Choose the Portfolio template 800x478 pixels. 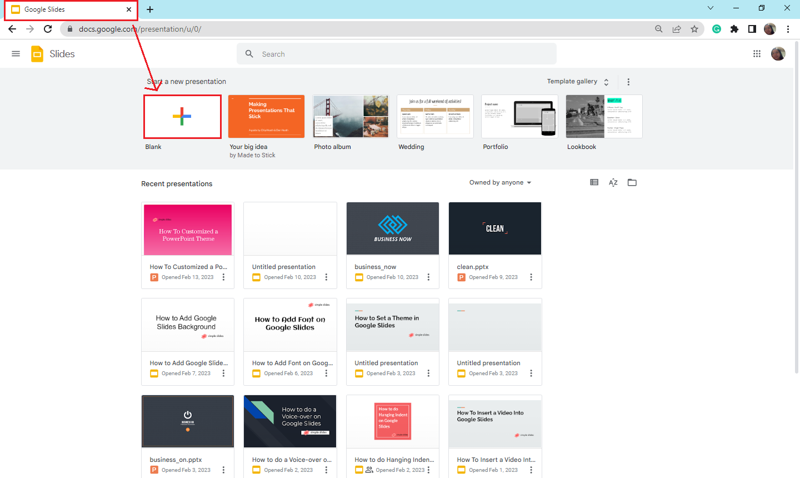click(520, 117)
